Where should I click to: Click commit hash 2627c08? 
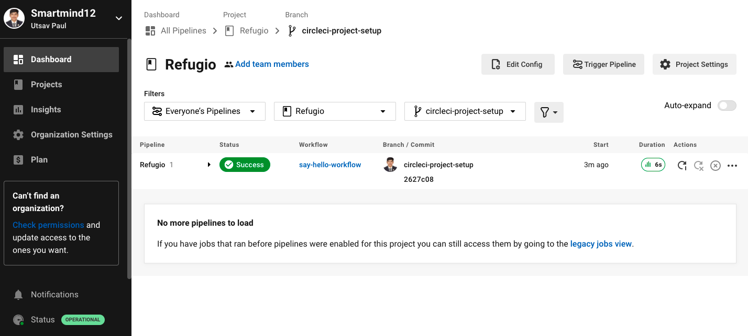coord(419,179)
